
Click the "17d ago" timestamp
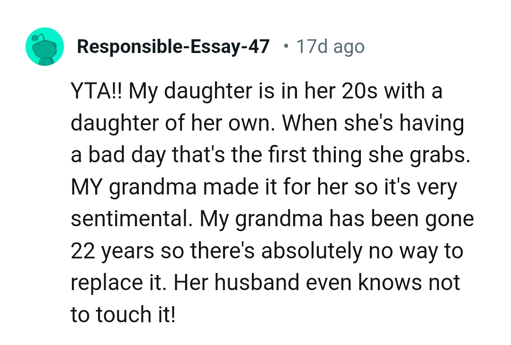coord(330,46)
